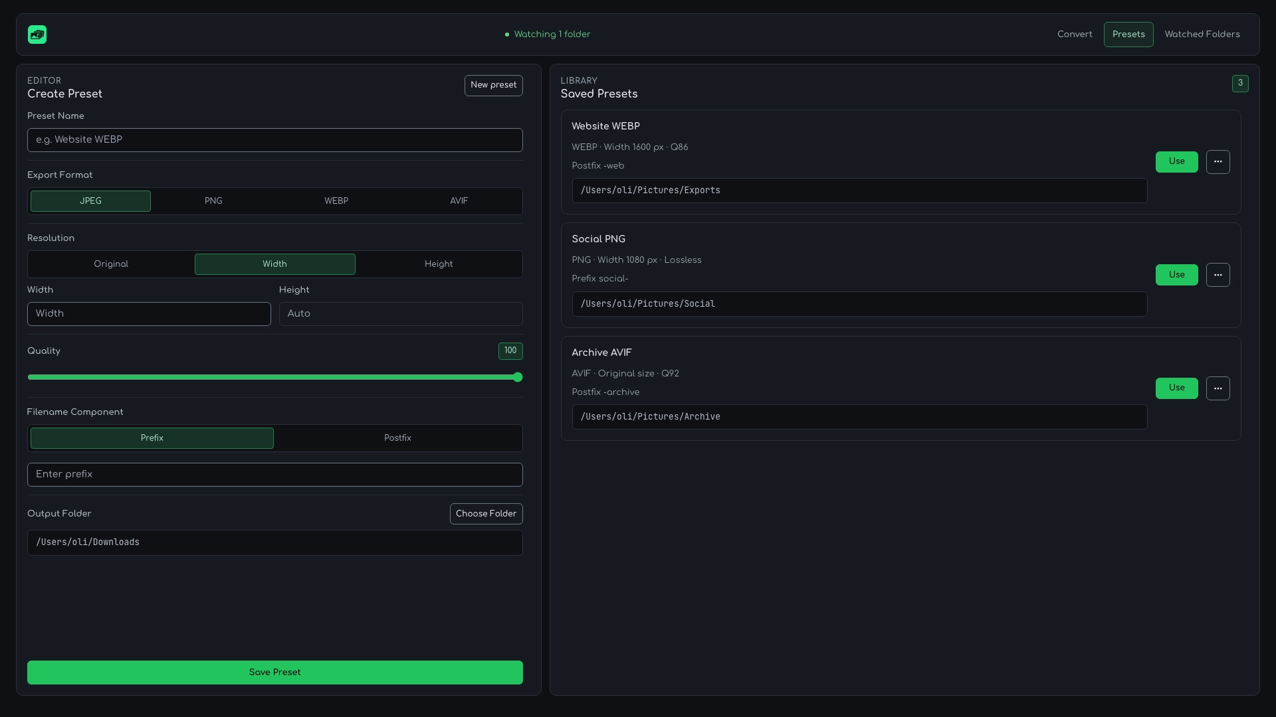This screenshot has width=1276, height=717.
Task: Use the Archive AVIF preset
Action: [1177, 388]
